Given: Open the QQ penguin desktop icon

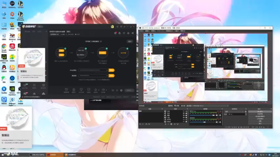Looking at the screenshot, I should pos(4,68).
